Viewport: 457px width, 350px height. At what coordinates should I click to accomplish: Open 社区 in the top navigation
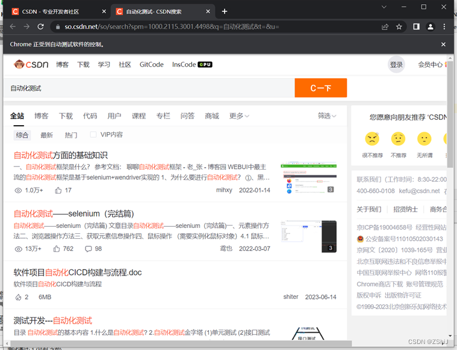tap(125, 64)
